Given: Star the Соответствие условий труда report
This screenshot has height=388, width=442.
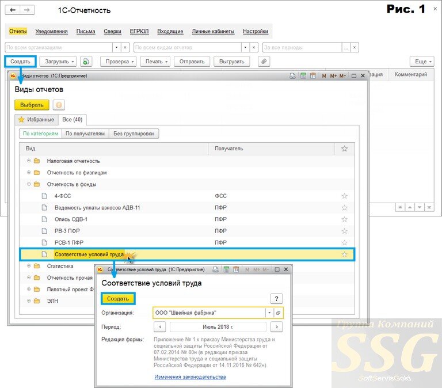Looking at the screenshot, I should click(344, 254).
